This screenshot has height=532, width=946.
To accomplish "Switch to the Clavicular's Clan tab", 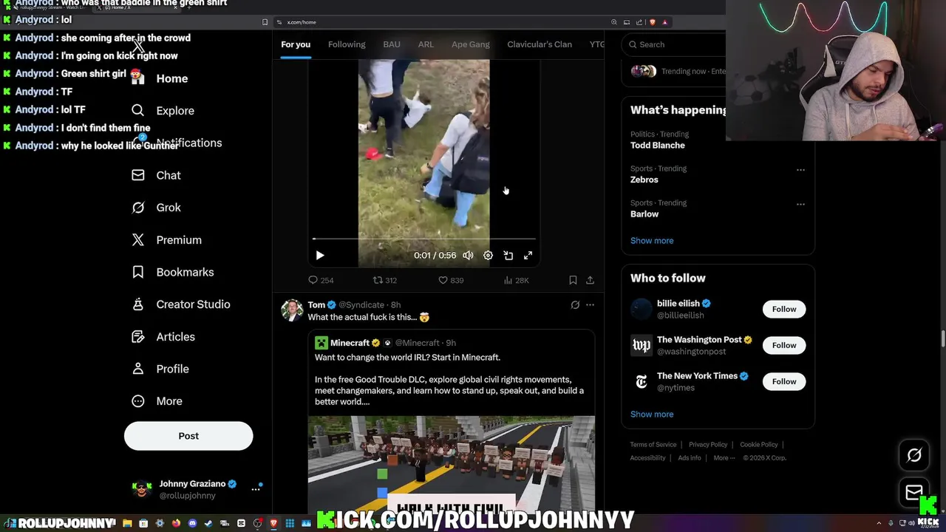I will 540,44.
